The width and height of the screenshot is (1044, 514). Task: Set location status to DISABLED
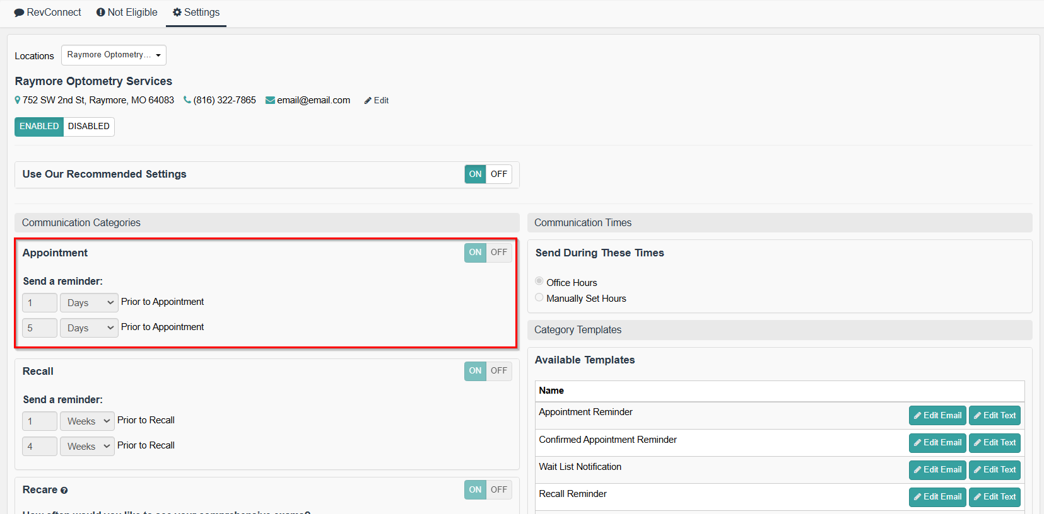point(89,127)
